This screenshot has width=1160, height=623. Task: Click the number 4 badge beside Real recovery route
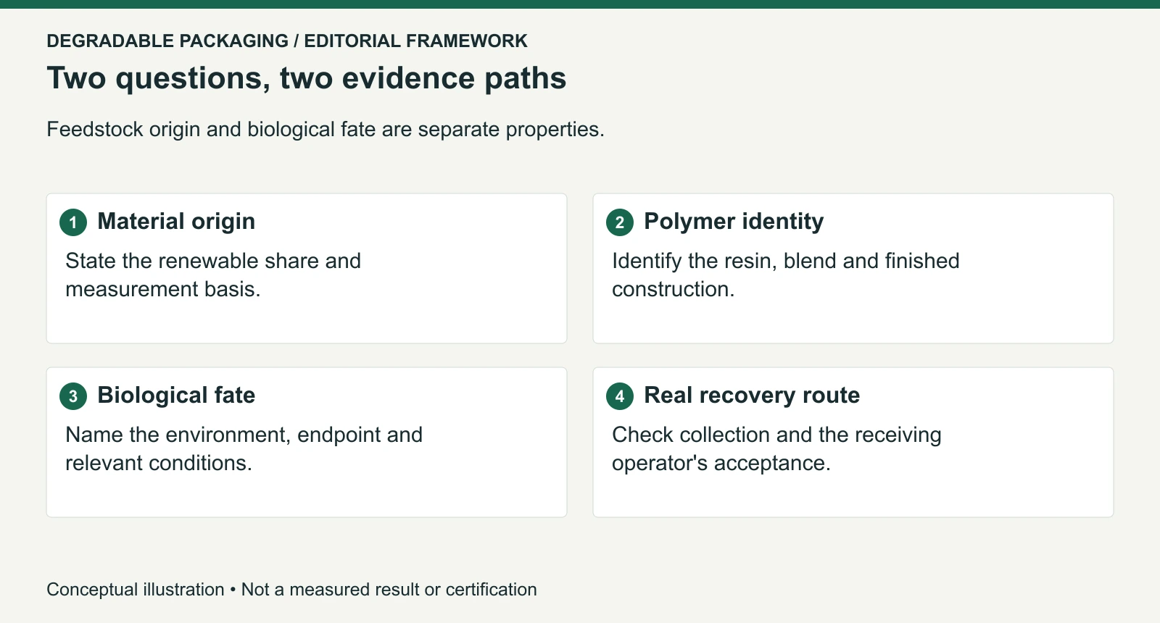[620, 396]
